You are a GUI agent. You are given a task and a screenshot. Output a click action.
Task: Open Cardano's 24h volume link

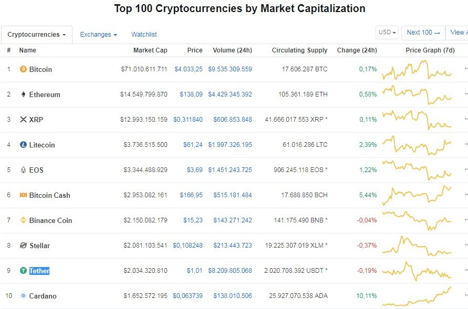232,296
